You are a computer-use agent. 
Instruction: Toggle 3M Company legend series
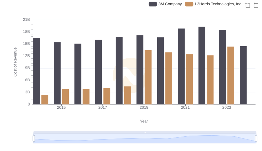(x=165, y=4)
